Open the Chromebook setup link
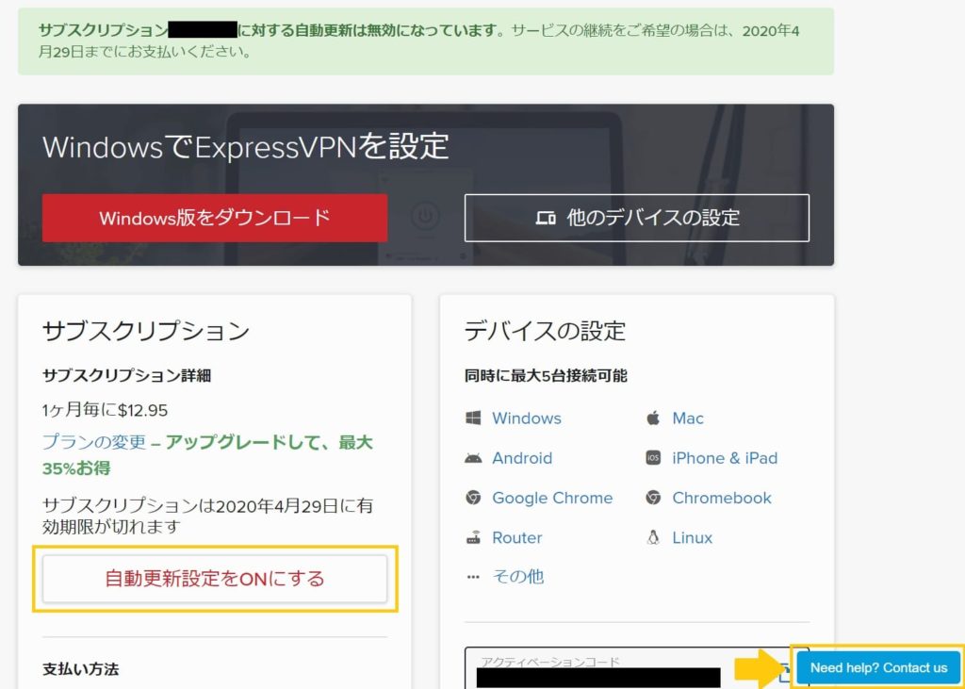The image size is (965, 689). coord(722,498)
